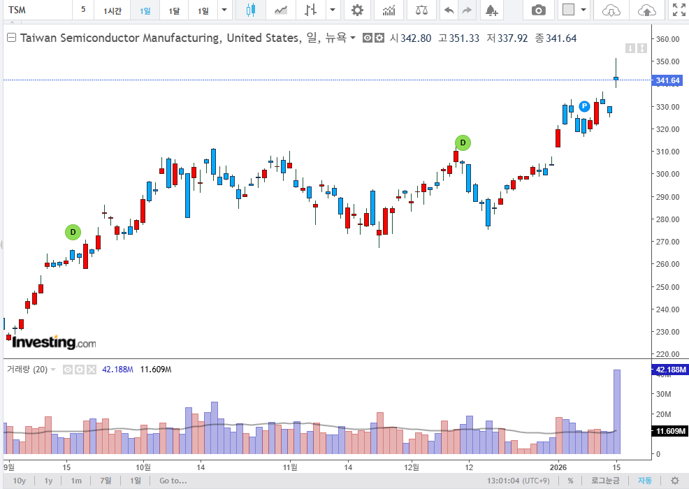Screen dimensions: 689x489
Task: Toggle auto scale (자동) option
Action: (644, 481)
